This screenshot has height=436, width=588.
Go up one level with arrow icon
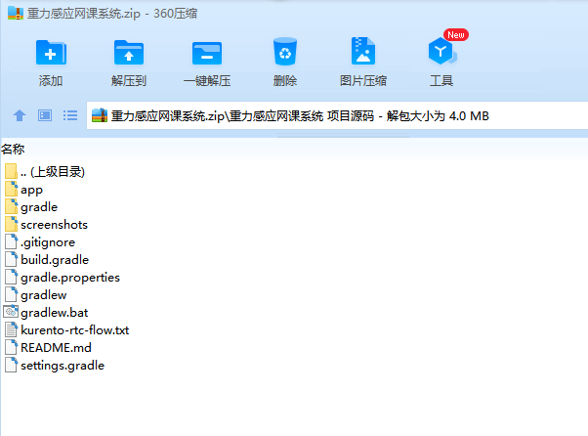click(x=20, y=115)
